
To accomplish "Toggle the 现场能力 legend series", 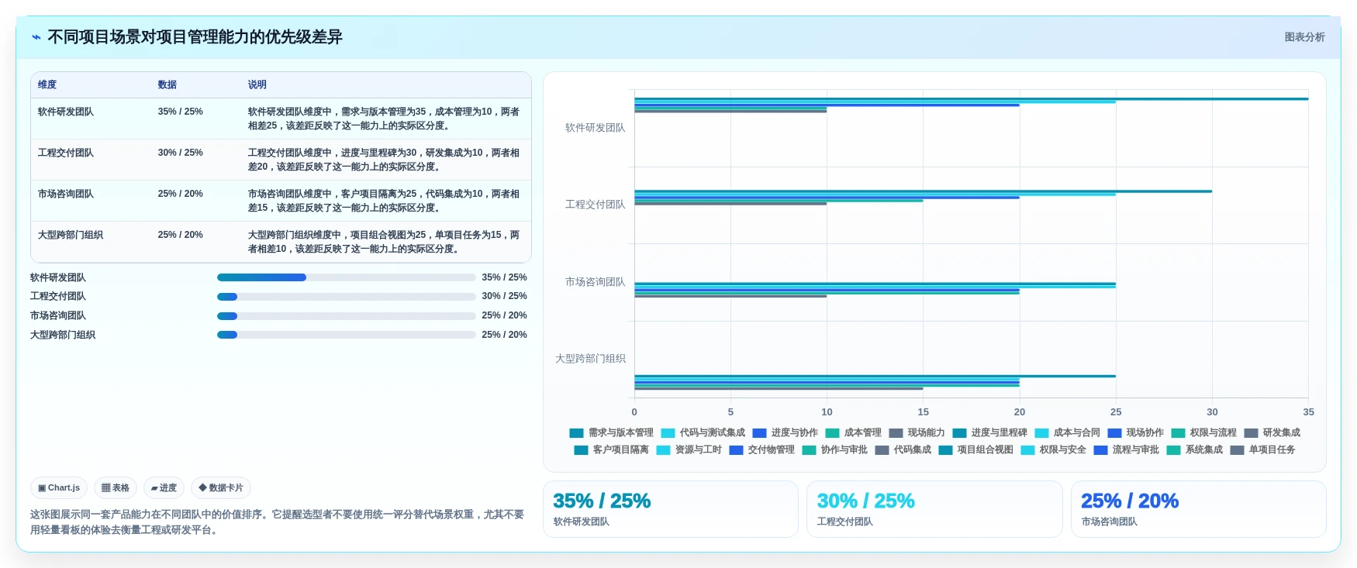I will [x=917, y=433].
